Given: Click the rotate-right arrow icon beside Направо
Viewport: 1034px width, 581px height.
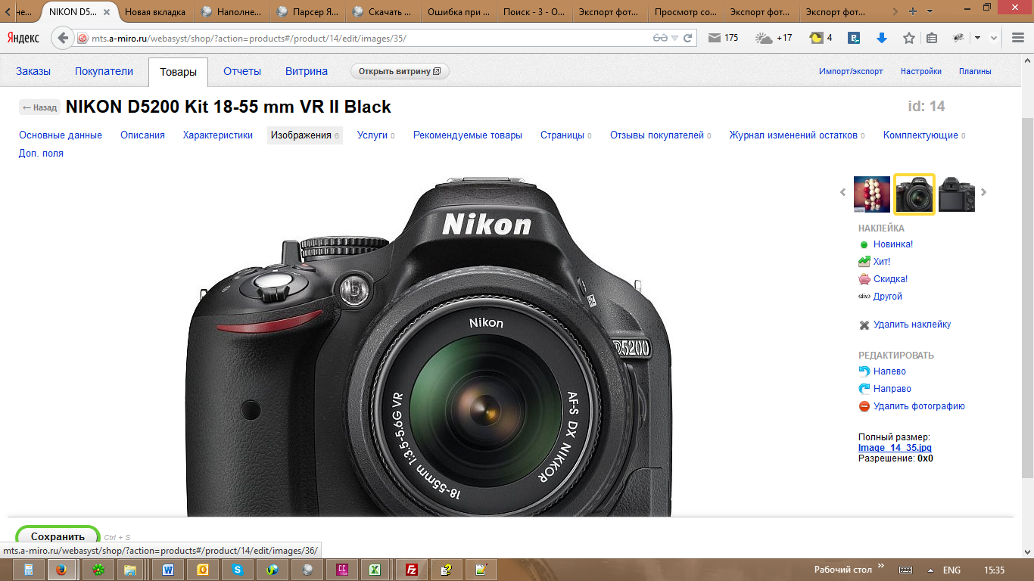Looking at the screenshot, I should [x=864, y=389].
